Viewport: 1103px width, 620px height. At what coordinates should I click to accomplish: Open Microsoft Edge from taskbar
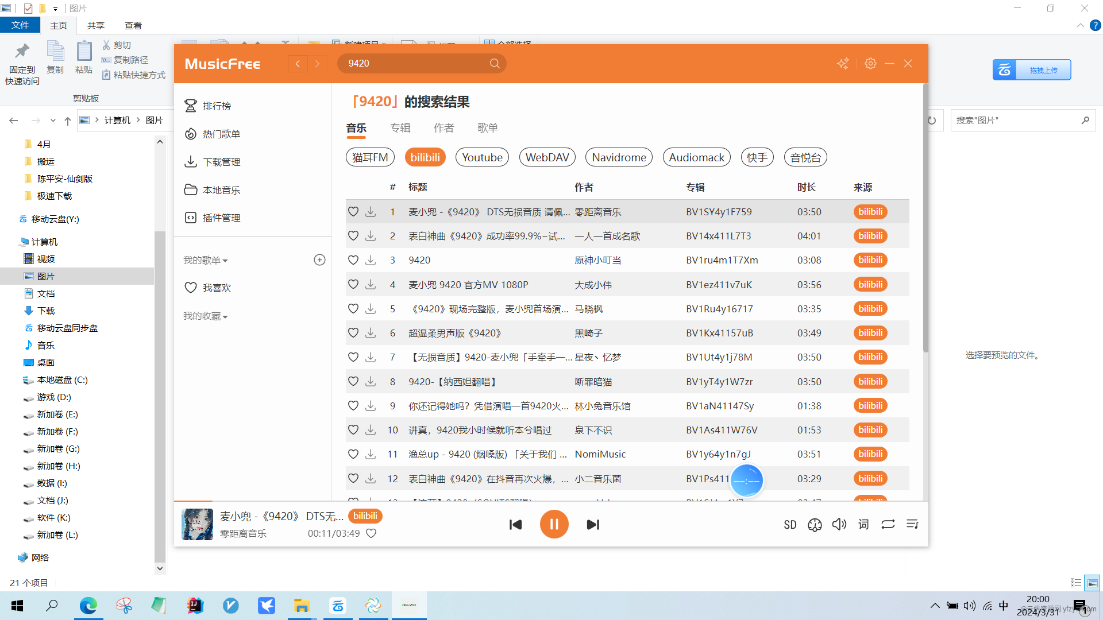click(x=88, y=606)
